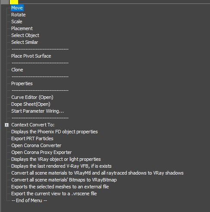Select the Rotate entry
Viewport: 210px width, 212px height.
pos(19,15)
